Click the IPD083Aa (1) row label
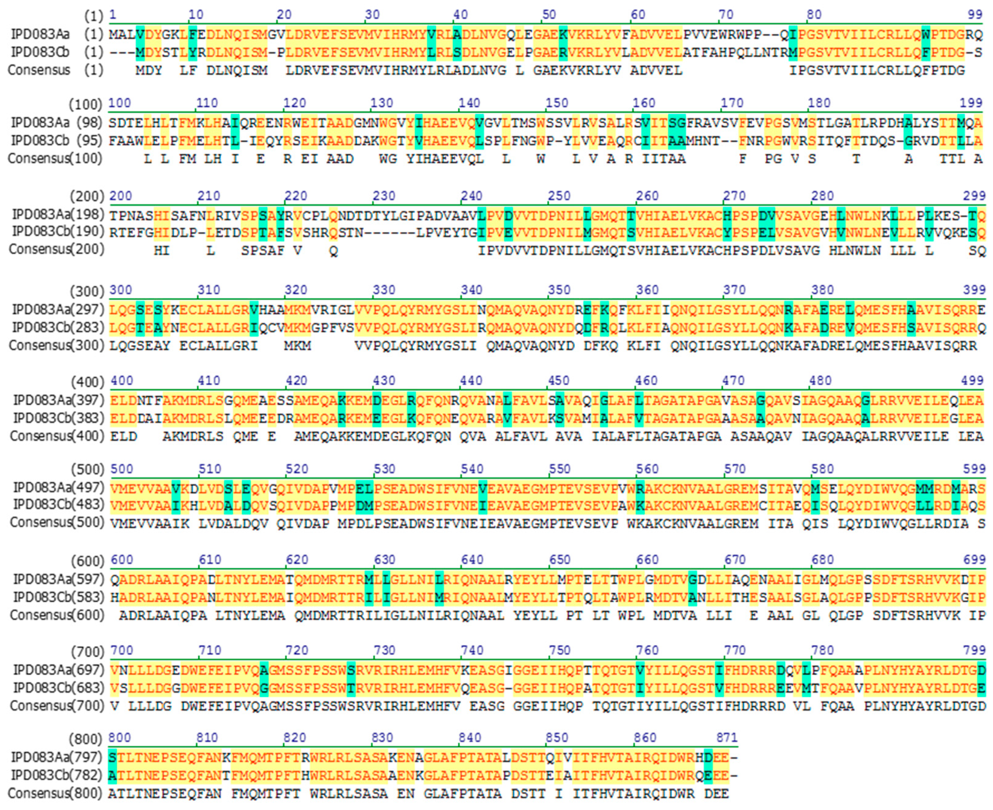This screenshot has height=810, width=993. click(x=56, y=35)
